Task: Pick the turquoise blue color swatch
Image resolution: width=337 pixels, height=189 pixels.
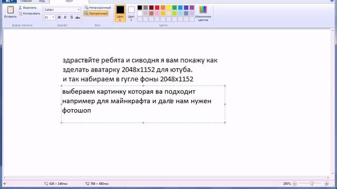Action: click(180, 8)
